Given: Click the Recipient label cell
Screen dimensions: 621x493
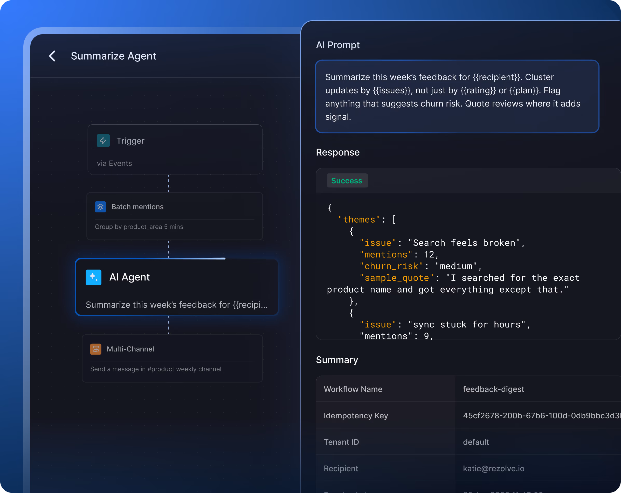Looking at the screenshot, I should click(386, 468).
